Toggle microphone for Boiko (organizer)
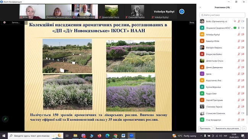The image size is (248, 139). pos(239,21)
